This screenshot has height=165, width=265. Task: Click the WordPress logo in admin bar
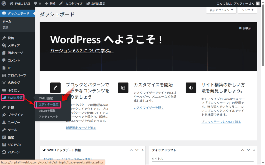tap(4, 3)
